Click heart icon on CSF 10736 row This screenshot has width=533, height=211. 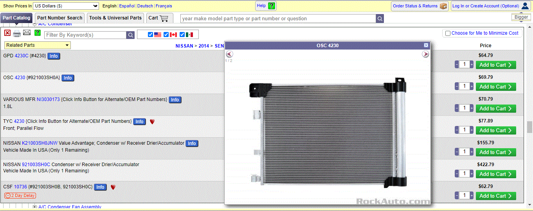click(113, 187)
